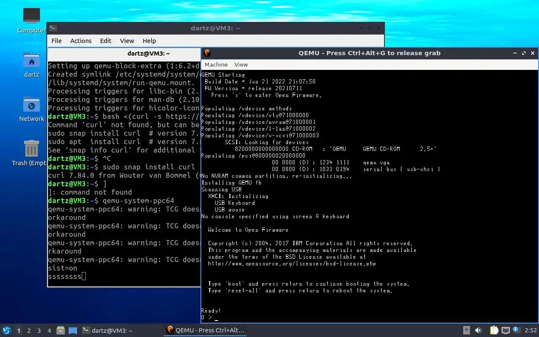Open the Lubuntu start menu
Screen dimensions: 539x337
[7, 330]
